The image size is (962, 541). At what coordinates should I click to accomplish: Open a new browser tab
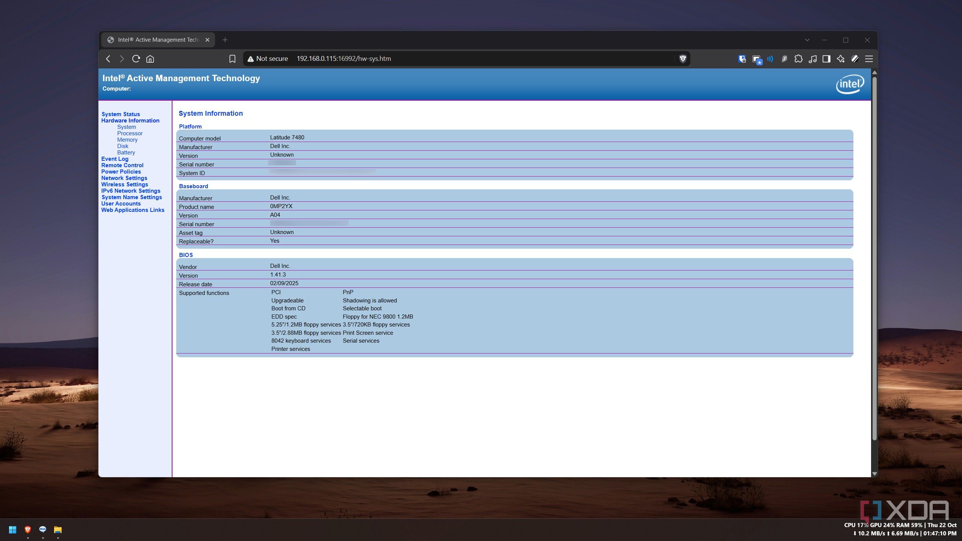(x=225, y=40)
